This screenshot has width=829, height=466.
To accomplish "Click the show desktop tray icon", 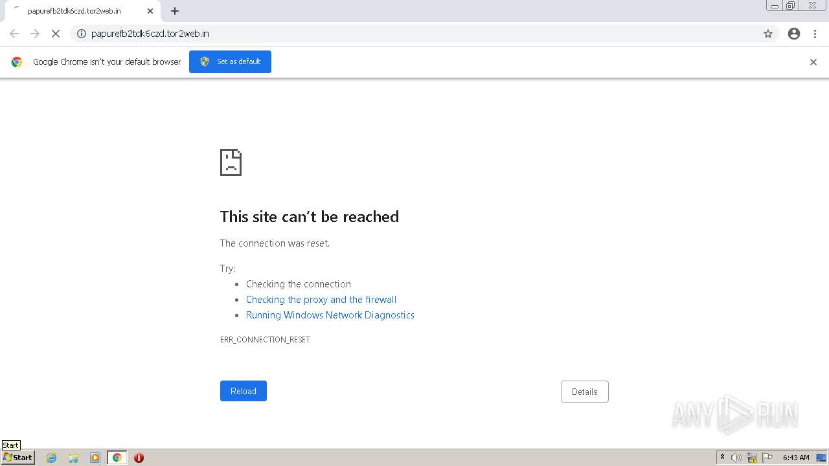I will (x=821, y=458).
